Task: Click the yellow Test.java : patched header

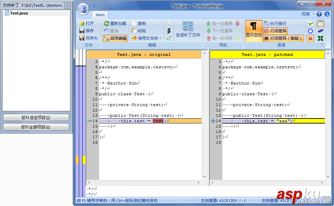Action: pyautogui.click(x=267, y=55)
